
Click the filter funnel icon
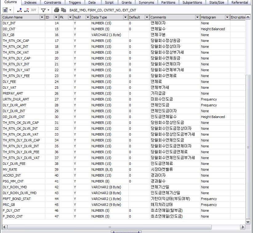[x=43, y=10]
